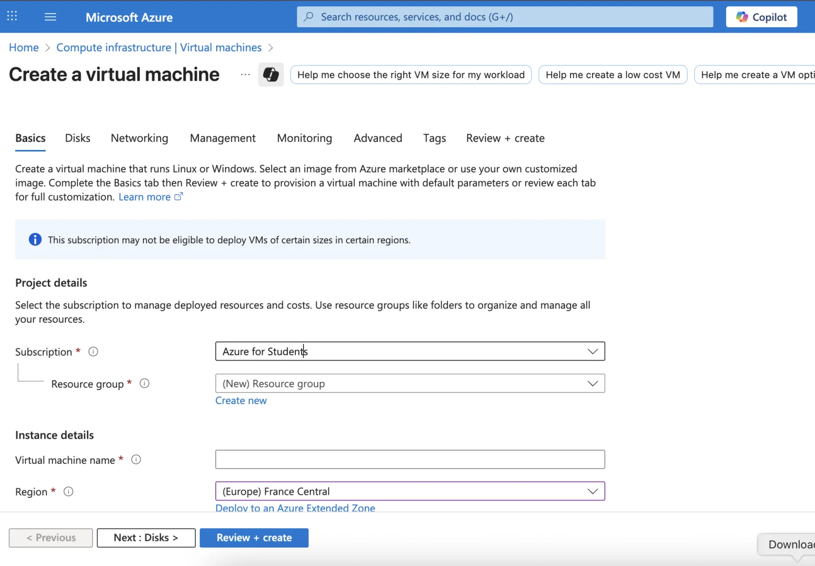Click Help me choose the right VM size
The width and height of the screenshot is (815, 566).
[411, 74]
